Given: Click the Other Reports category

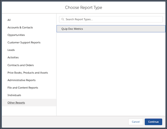Looking at the screenshot, I should click(x=29, y=103).
